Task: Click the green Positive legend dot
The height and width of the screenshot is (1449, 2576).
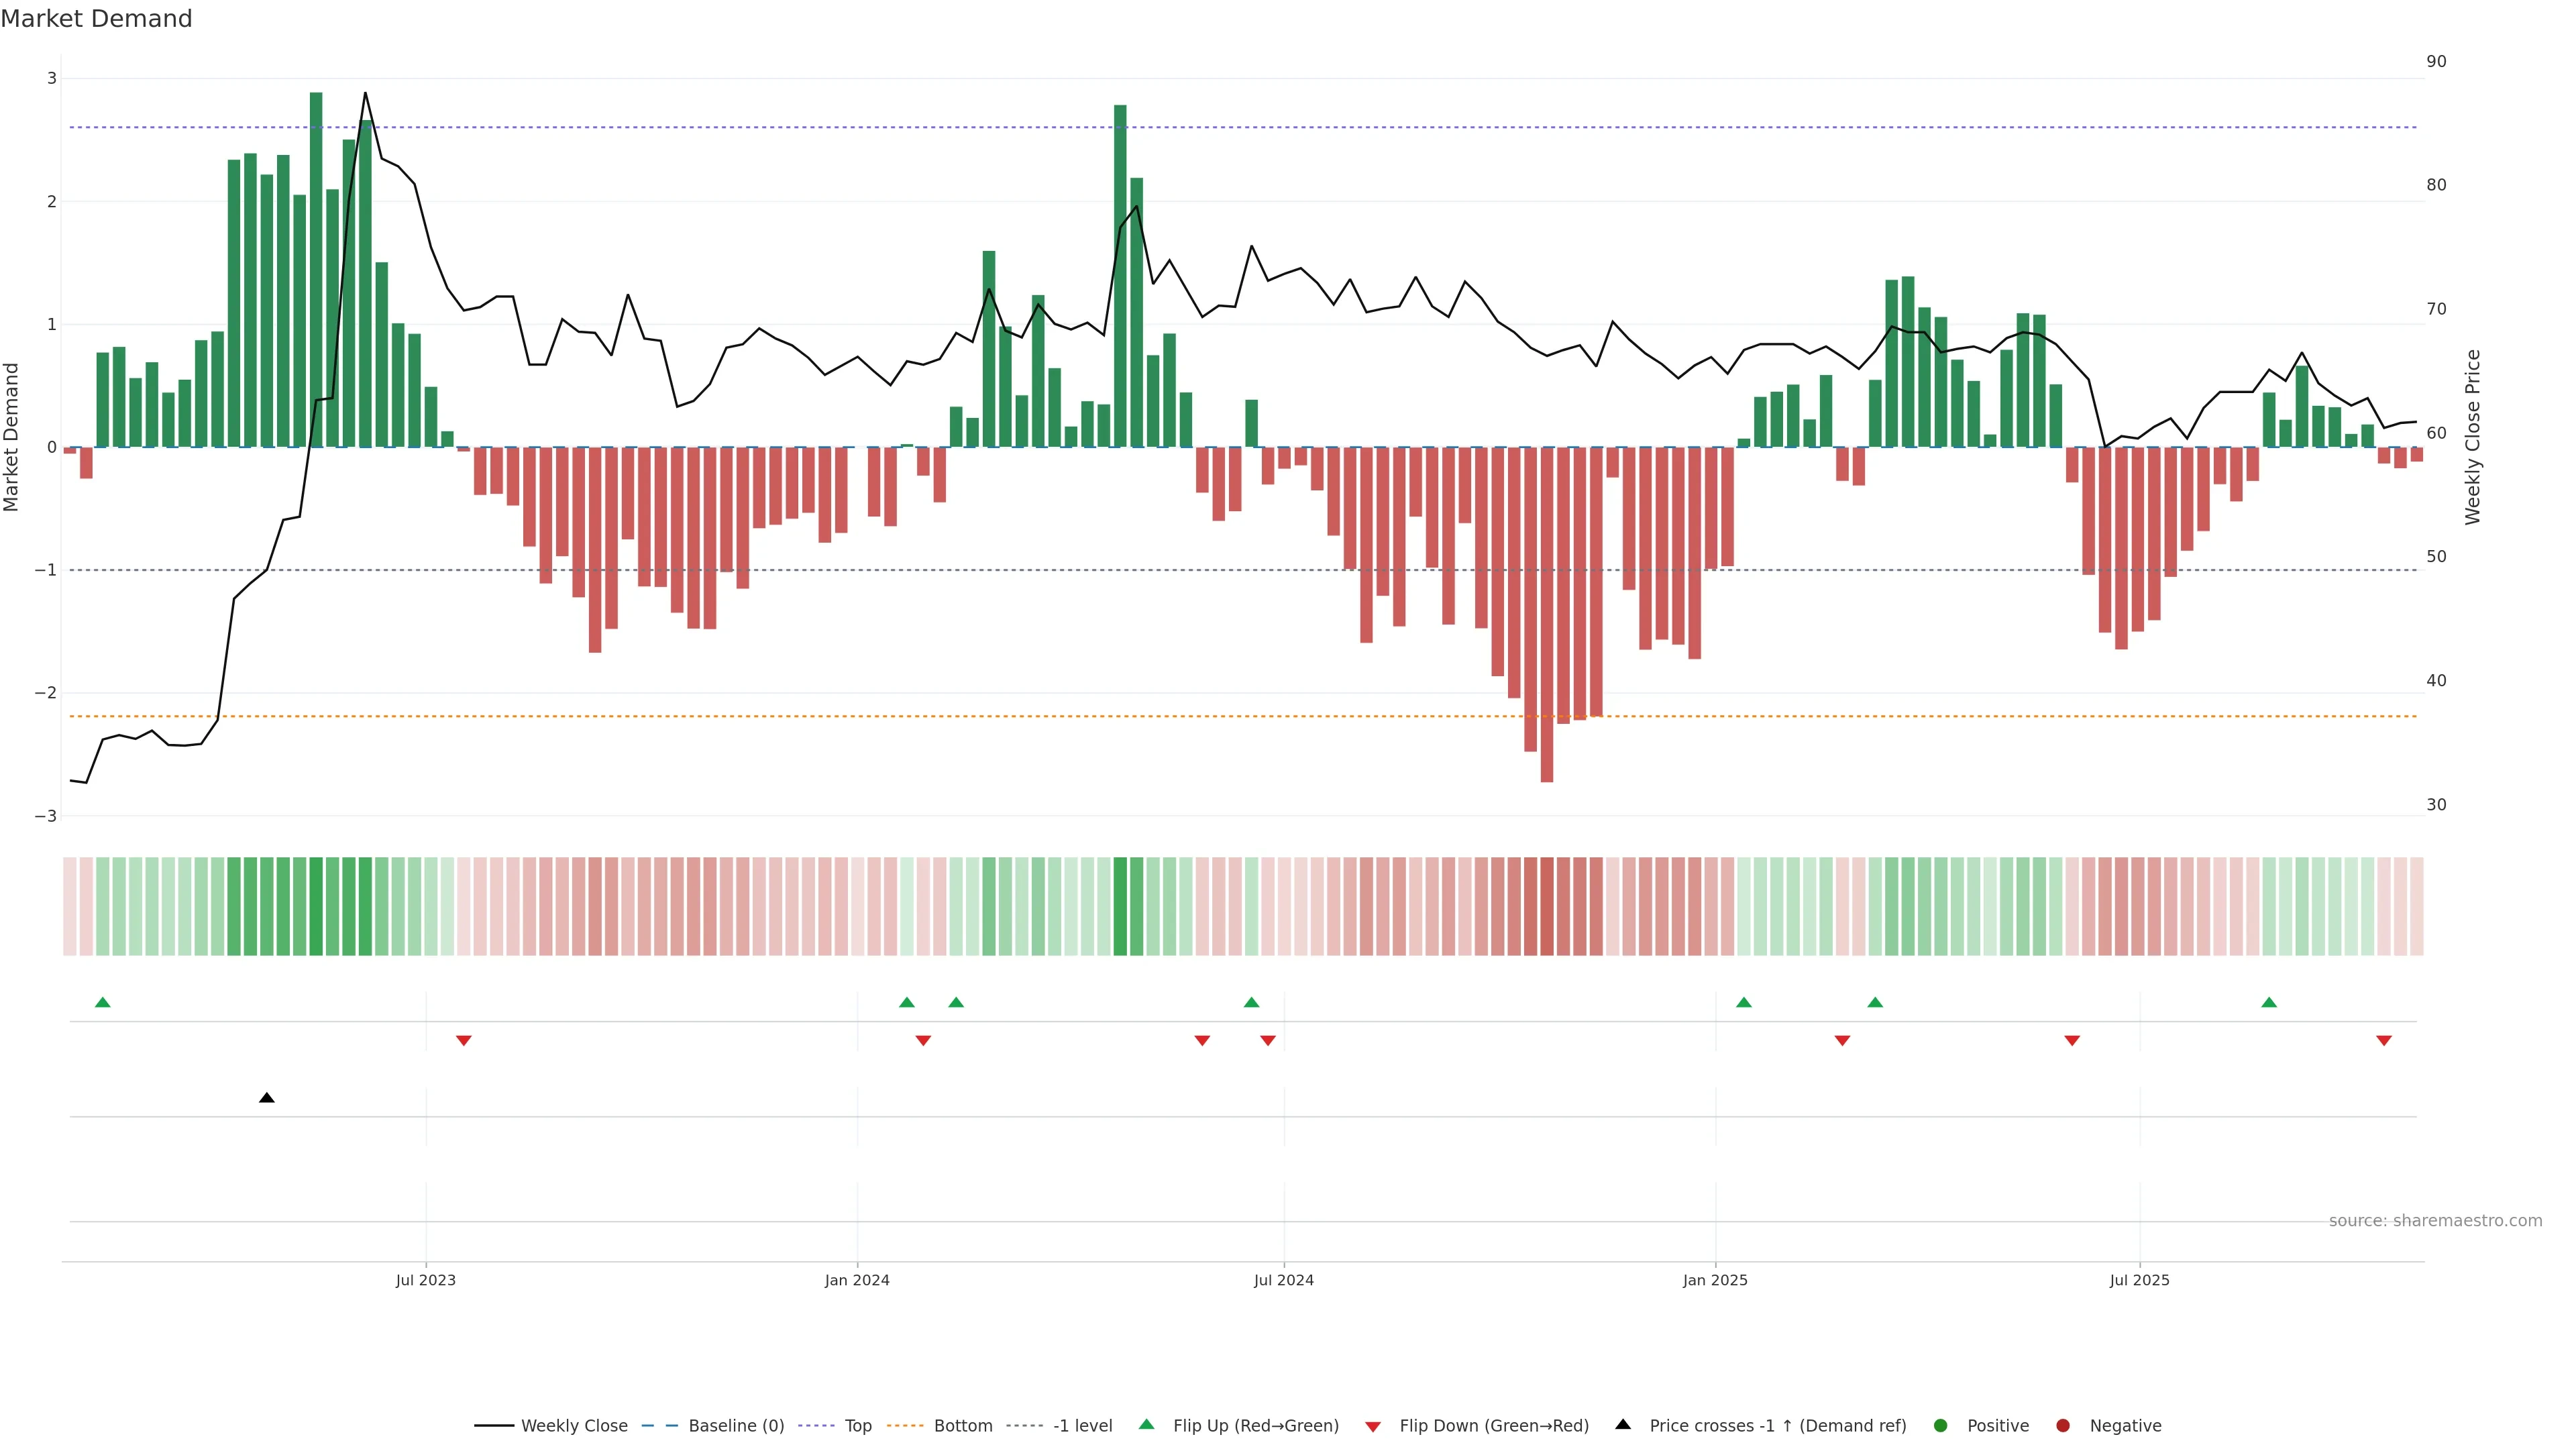Action: tap(1941, 1426)
